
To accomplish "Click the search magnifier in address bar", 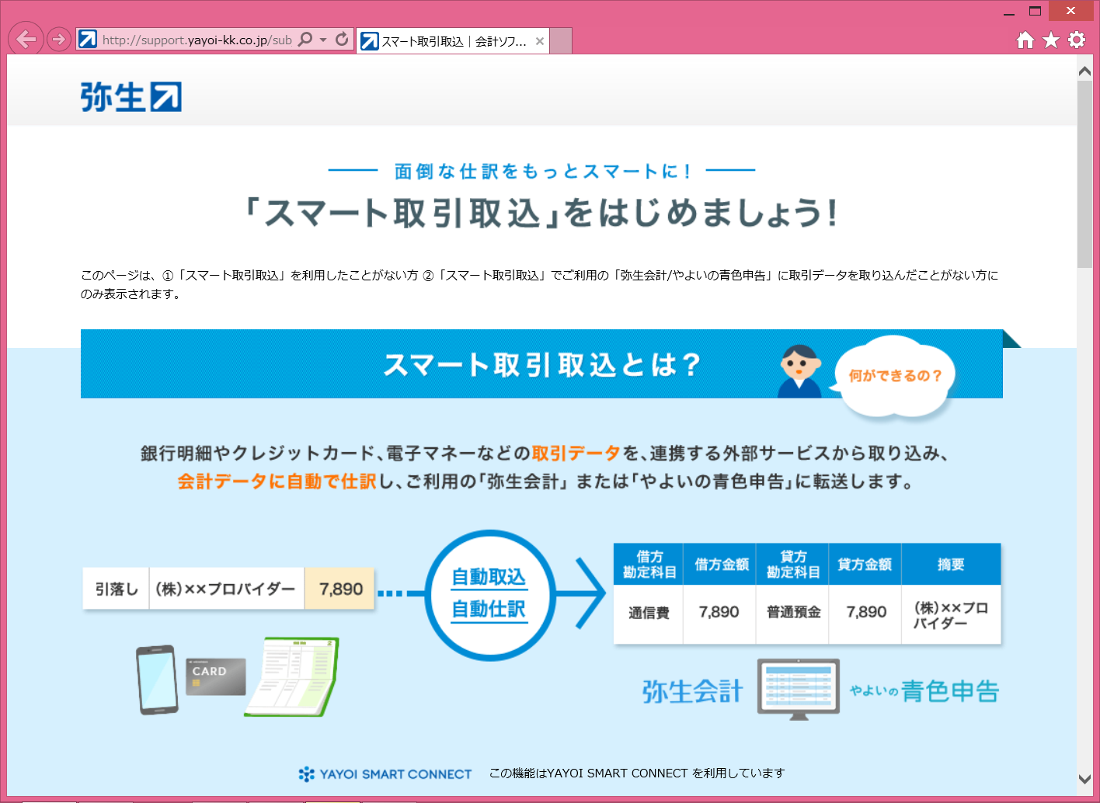I will pos(305,39).
